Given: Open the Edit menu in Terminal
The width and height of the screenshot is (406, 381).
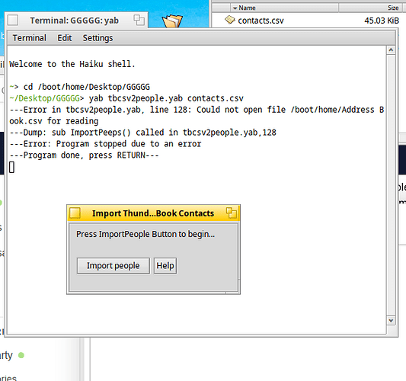Looking at the screenshot, I should pyautogui.click(x=65, y=38).
